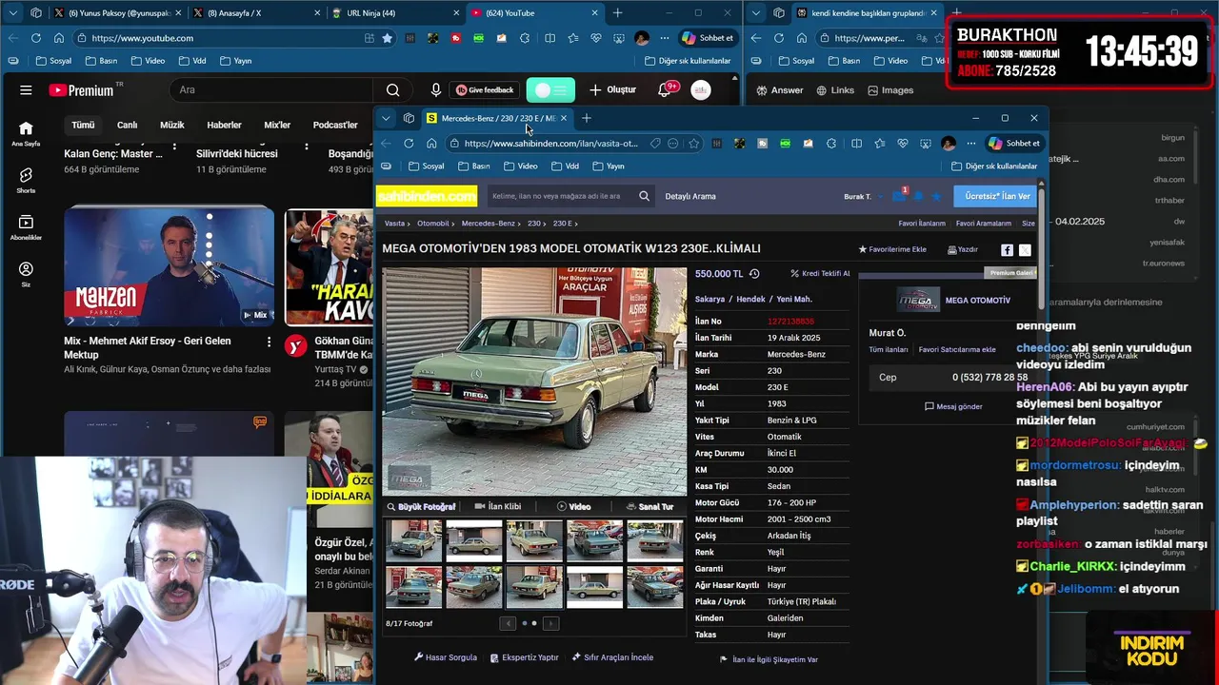Go to Ana Sayfa in YouTube sidebar
1219x685 pixels.
(x=26, y=133)
